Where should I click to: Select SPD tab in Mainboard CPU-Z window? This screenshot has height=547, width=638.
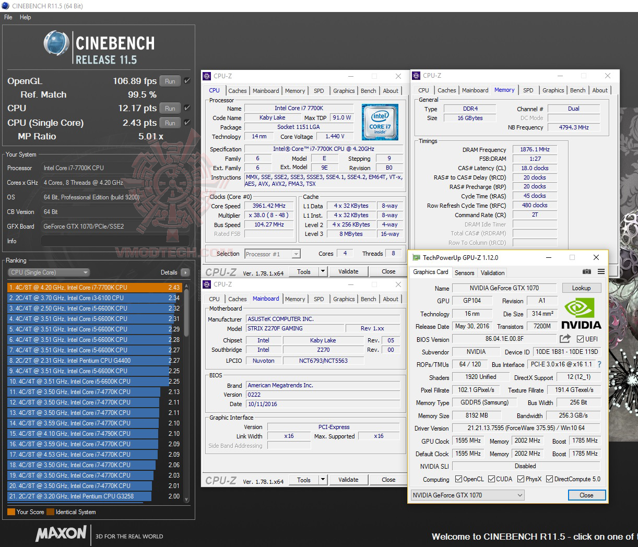(x=318, y=299)
